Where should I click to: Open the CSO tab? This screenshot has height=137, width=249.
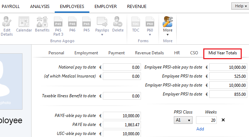click(x=194, y=53)
